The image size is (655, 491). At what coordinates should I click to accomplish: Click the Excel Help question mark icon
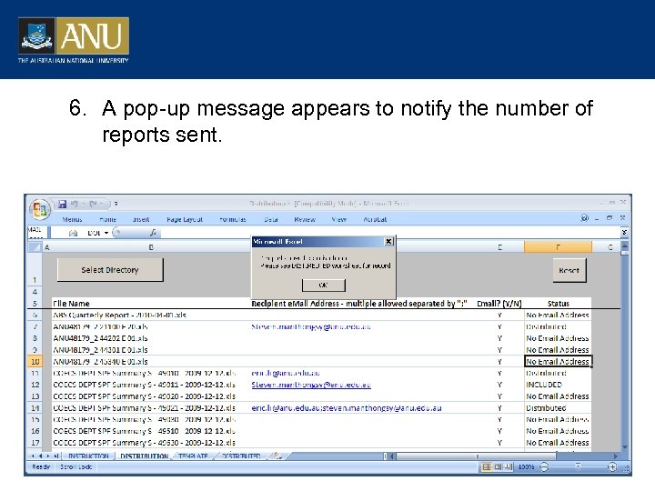coord(584,218)
